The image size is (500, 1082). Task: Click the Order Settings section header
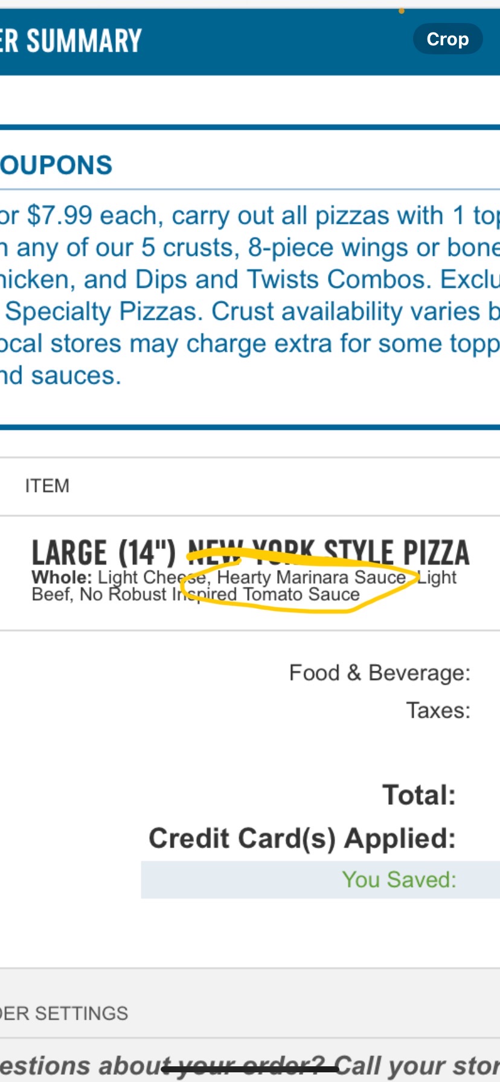pyautogui.click(x=63, y=1013)
